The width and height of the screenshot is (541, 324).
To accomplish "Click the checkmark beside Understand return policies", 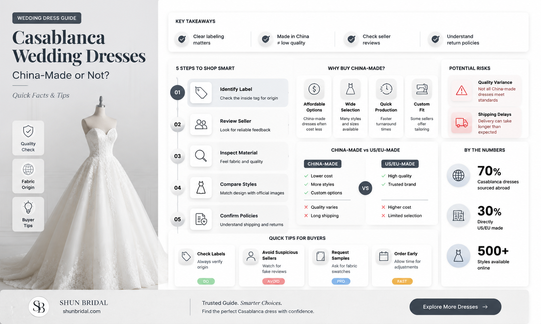I will [435, 39].
